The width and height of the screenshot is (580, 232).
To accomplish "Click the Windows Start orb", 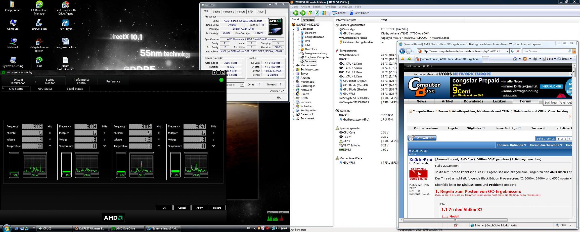I will tap(6, 228).
